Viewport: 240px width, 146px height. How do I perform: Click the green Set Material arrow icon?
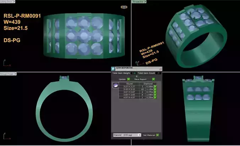(x=158, y=135)
